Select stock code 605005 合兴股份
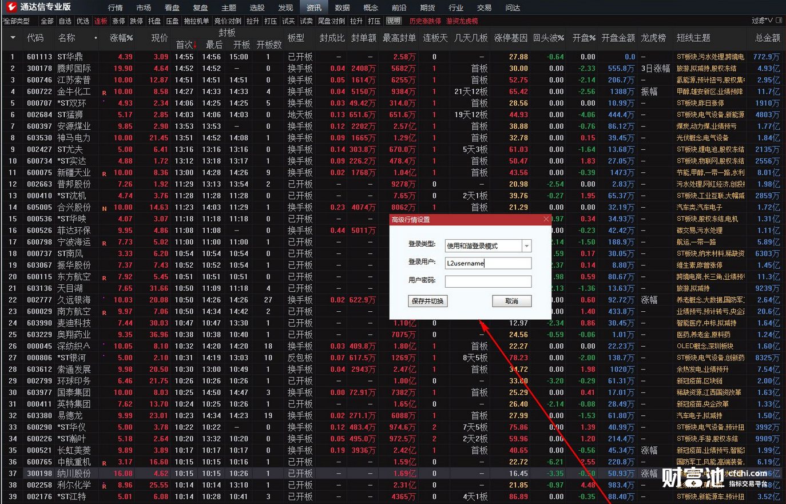786x504 pixels. tap(393, 207)
